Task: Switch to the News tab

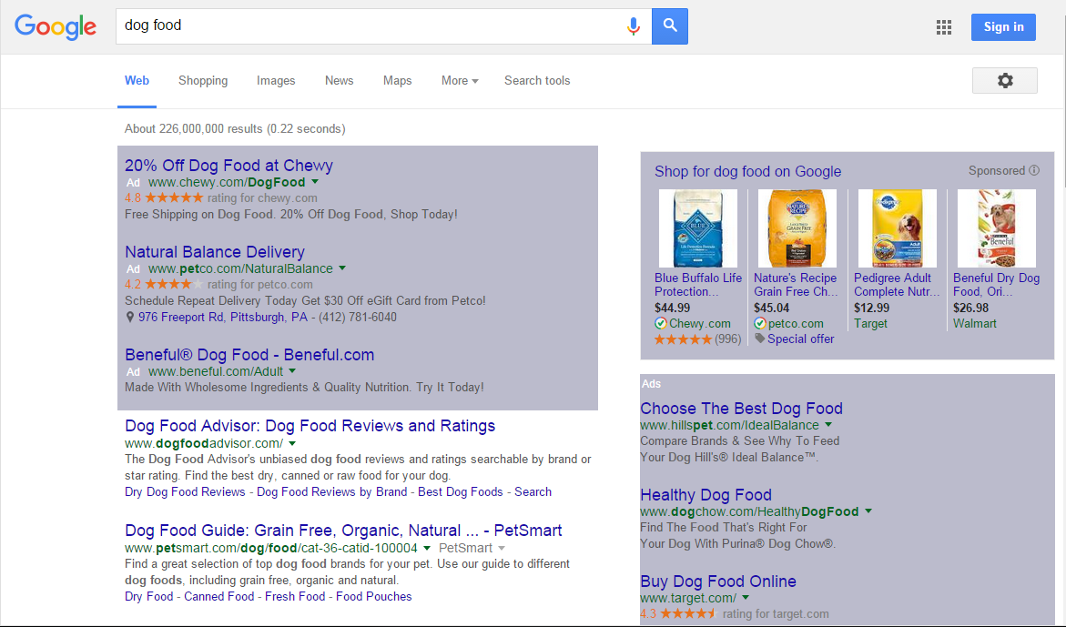Action: click(340, 81)
